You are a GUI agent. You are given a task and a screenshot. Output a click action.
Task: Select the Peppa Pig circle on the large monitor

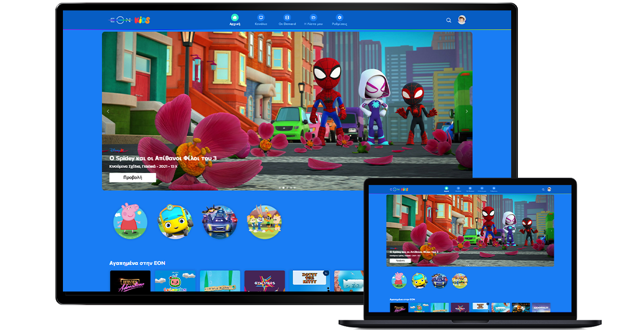pos(131,221)
